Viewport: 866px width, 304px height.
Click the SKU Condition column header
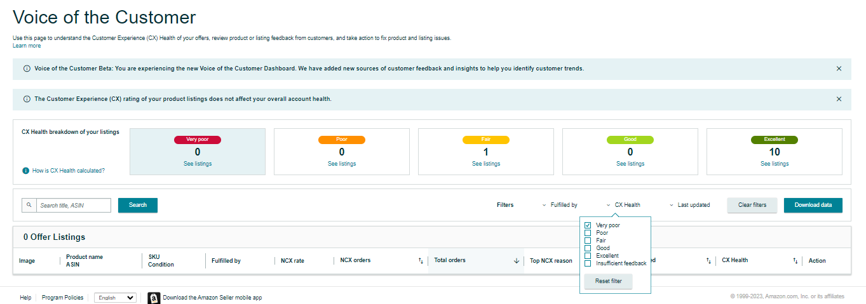pyautogui.click(x=161, y=261)
